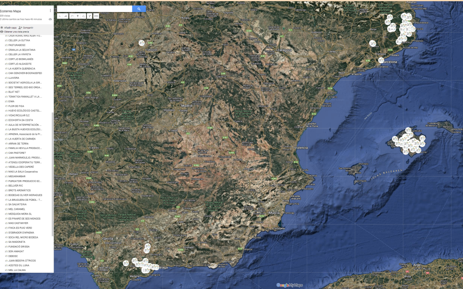Select AULA DE INTERPRETACIÓN ... entry
The height and width of the screenshot is (289, 463).
point(25,125)
